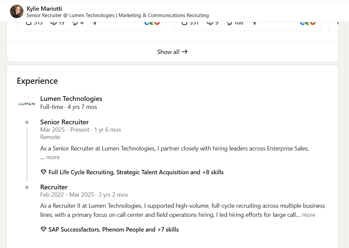Click the diamond skills icon under Recruiter

(44, 229)
